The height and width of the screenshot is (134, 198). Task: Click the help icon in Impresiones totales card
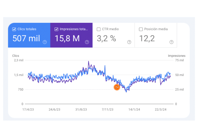pos(87,42)
